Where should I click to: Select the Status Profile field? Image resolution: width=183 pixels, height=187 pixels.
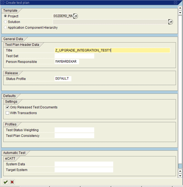pos(63,79)
